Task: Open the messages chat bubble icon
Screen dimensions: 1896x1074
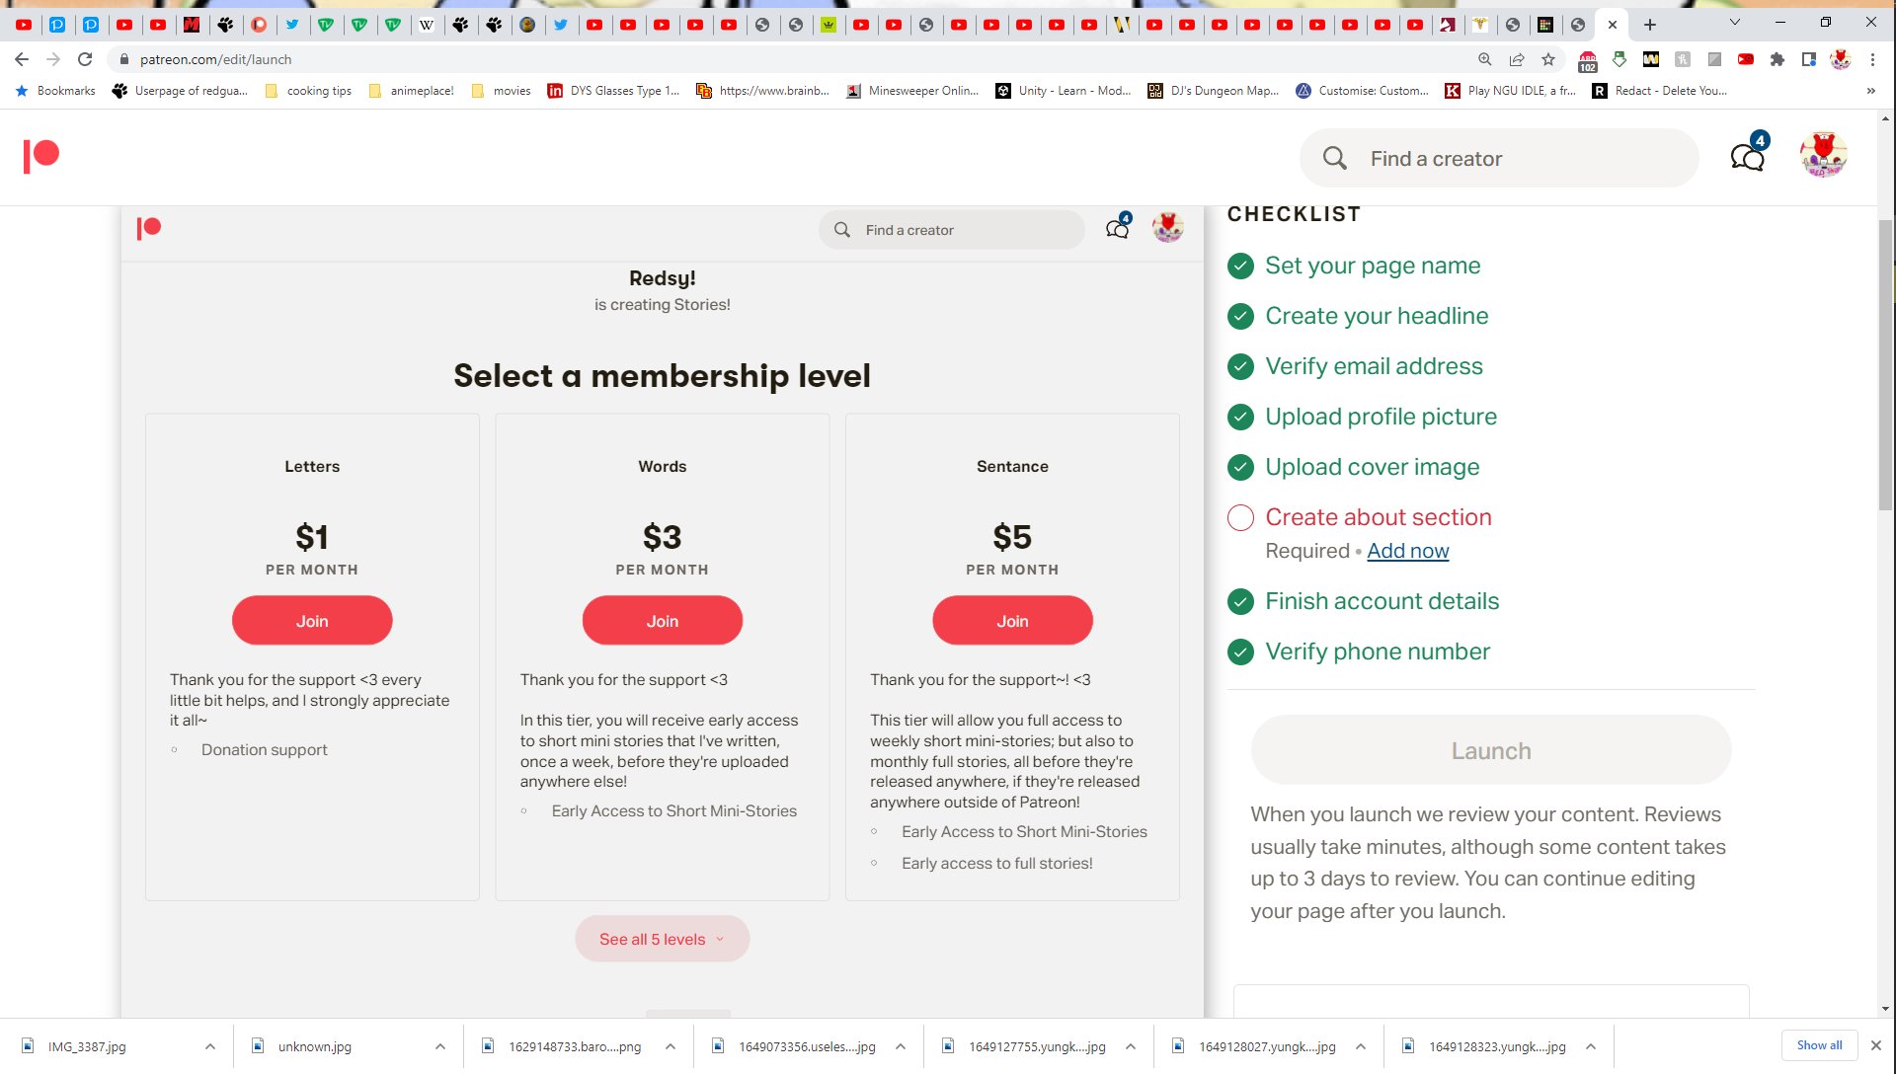Action: (1747, 157)
